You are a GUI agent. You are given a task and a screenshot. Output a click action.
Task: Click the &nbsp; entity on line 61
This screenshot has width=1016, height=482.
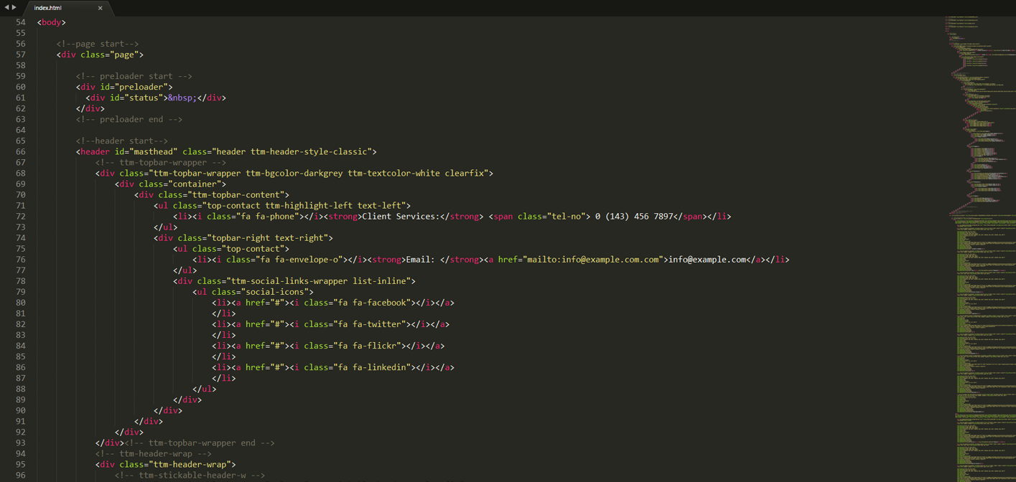[x=182, y=98]
